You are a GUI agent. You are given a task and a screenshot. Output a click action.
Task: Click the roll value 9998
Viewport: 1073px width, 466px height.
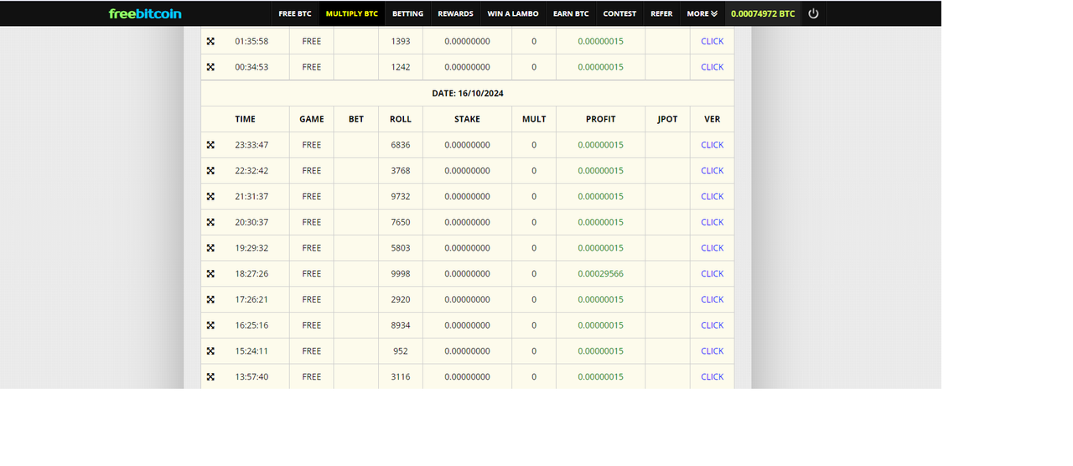click(x=401, y=274)
